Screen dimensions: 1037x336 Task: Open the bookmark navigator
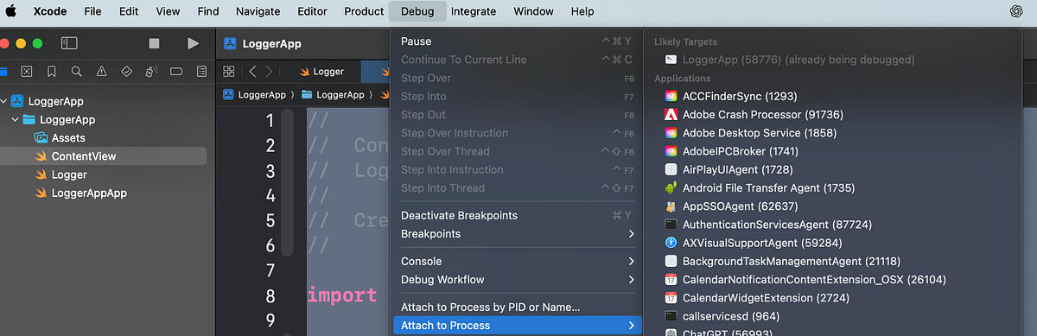tap(52, 71)
